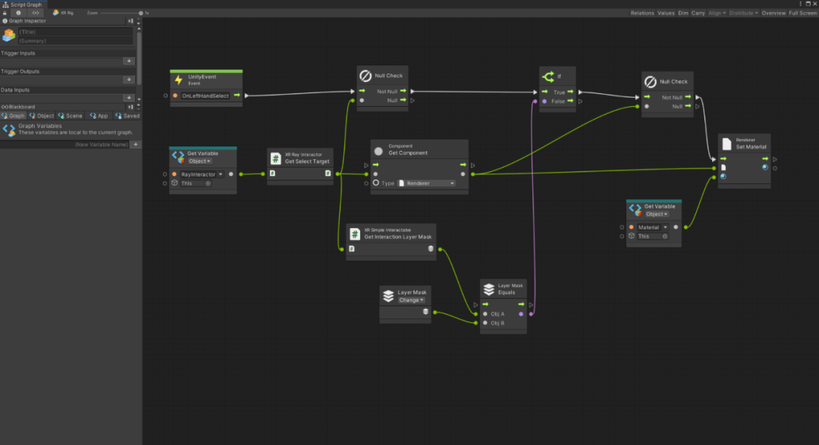Click the Layer Mask Equals node icon

489,289
